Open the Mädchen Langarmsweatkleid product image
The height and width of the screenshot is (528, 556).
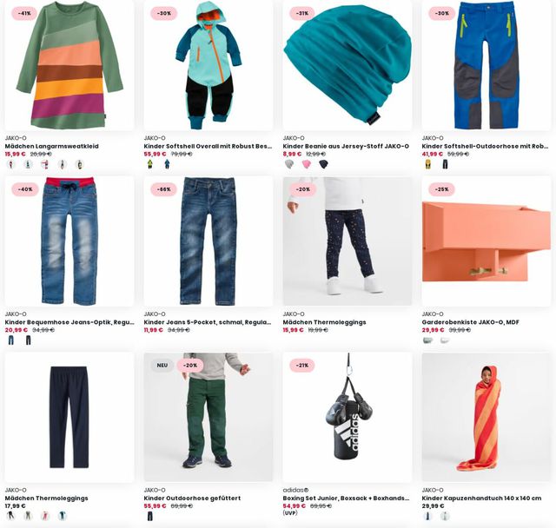[69, 65]
